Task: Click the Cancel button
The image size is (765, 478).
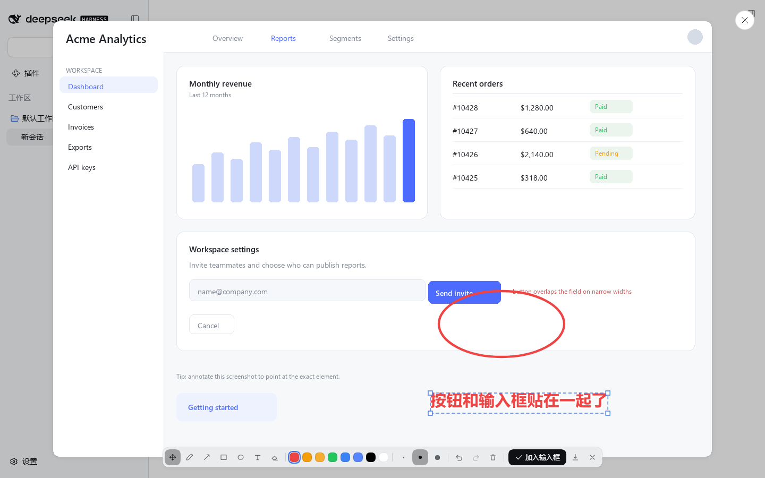Action: pyautogui.click(x=211, y=325)
